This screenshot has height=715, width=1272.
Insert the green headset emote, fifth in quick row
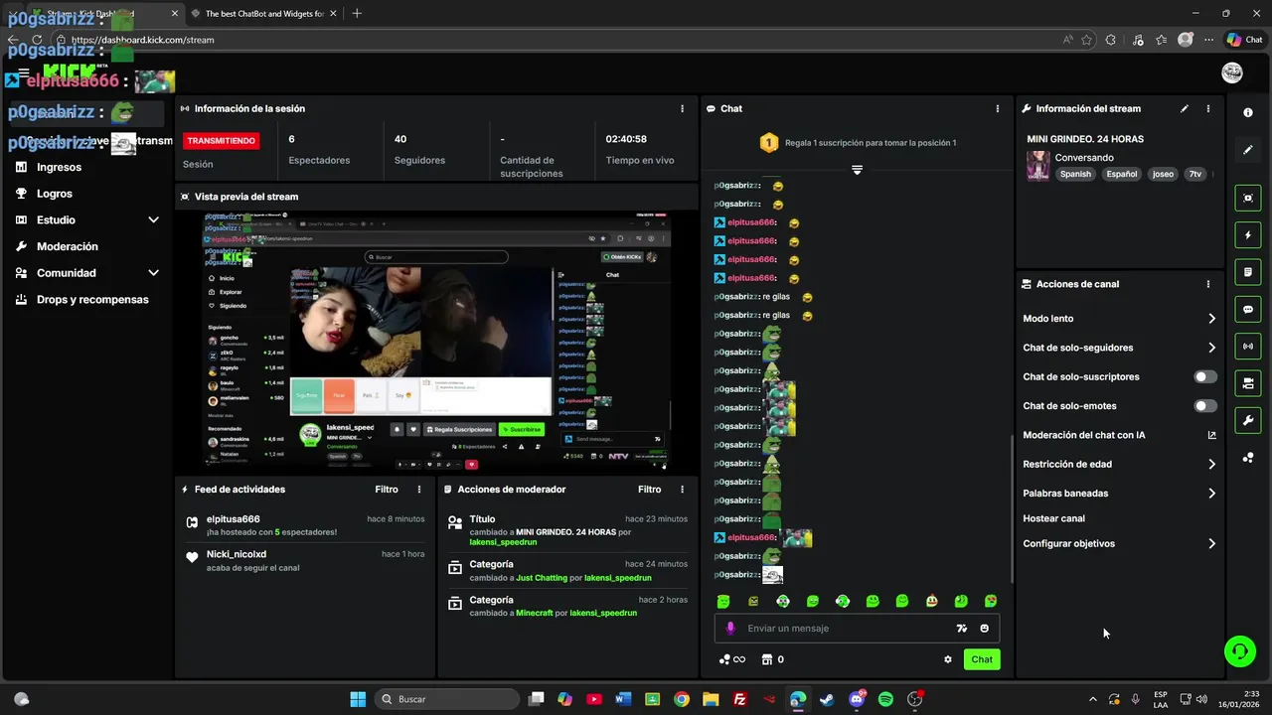(x=843, y=602)
